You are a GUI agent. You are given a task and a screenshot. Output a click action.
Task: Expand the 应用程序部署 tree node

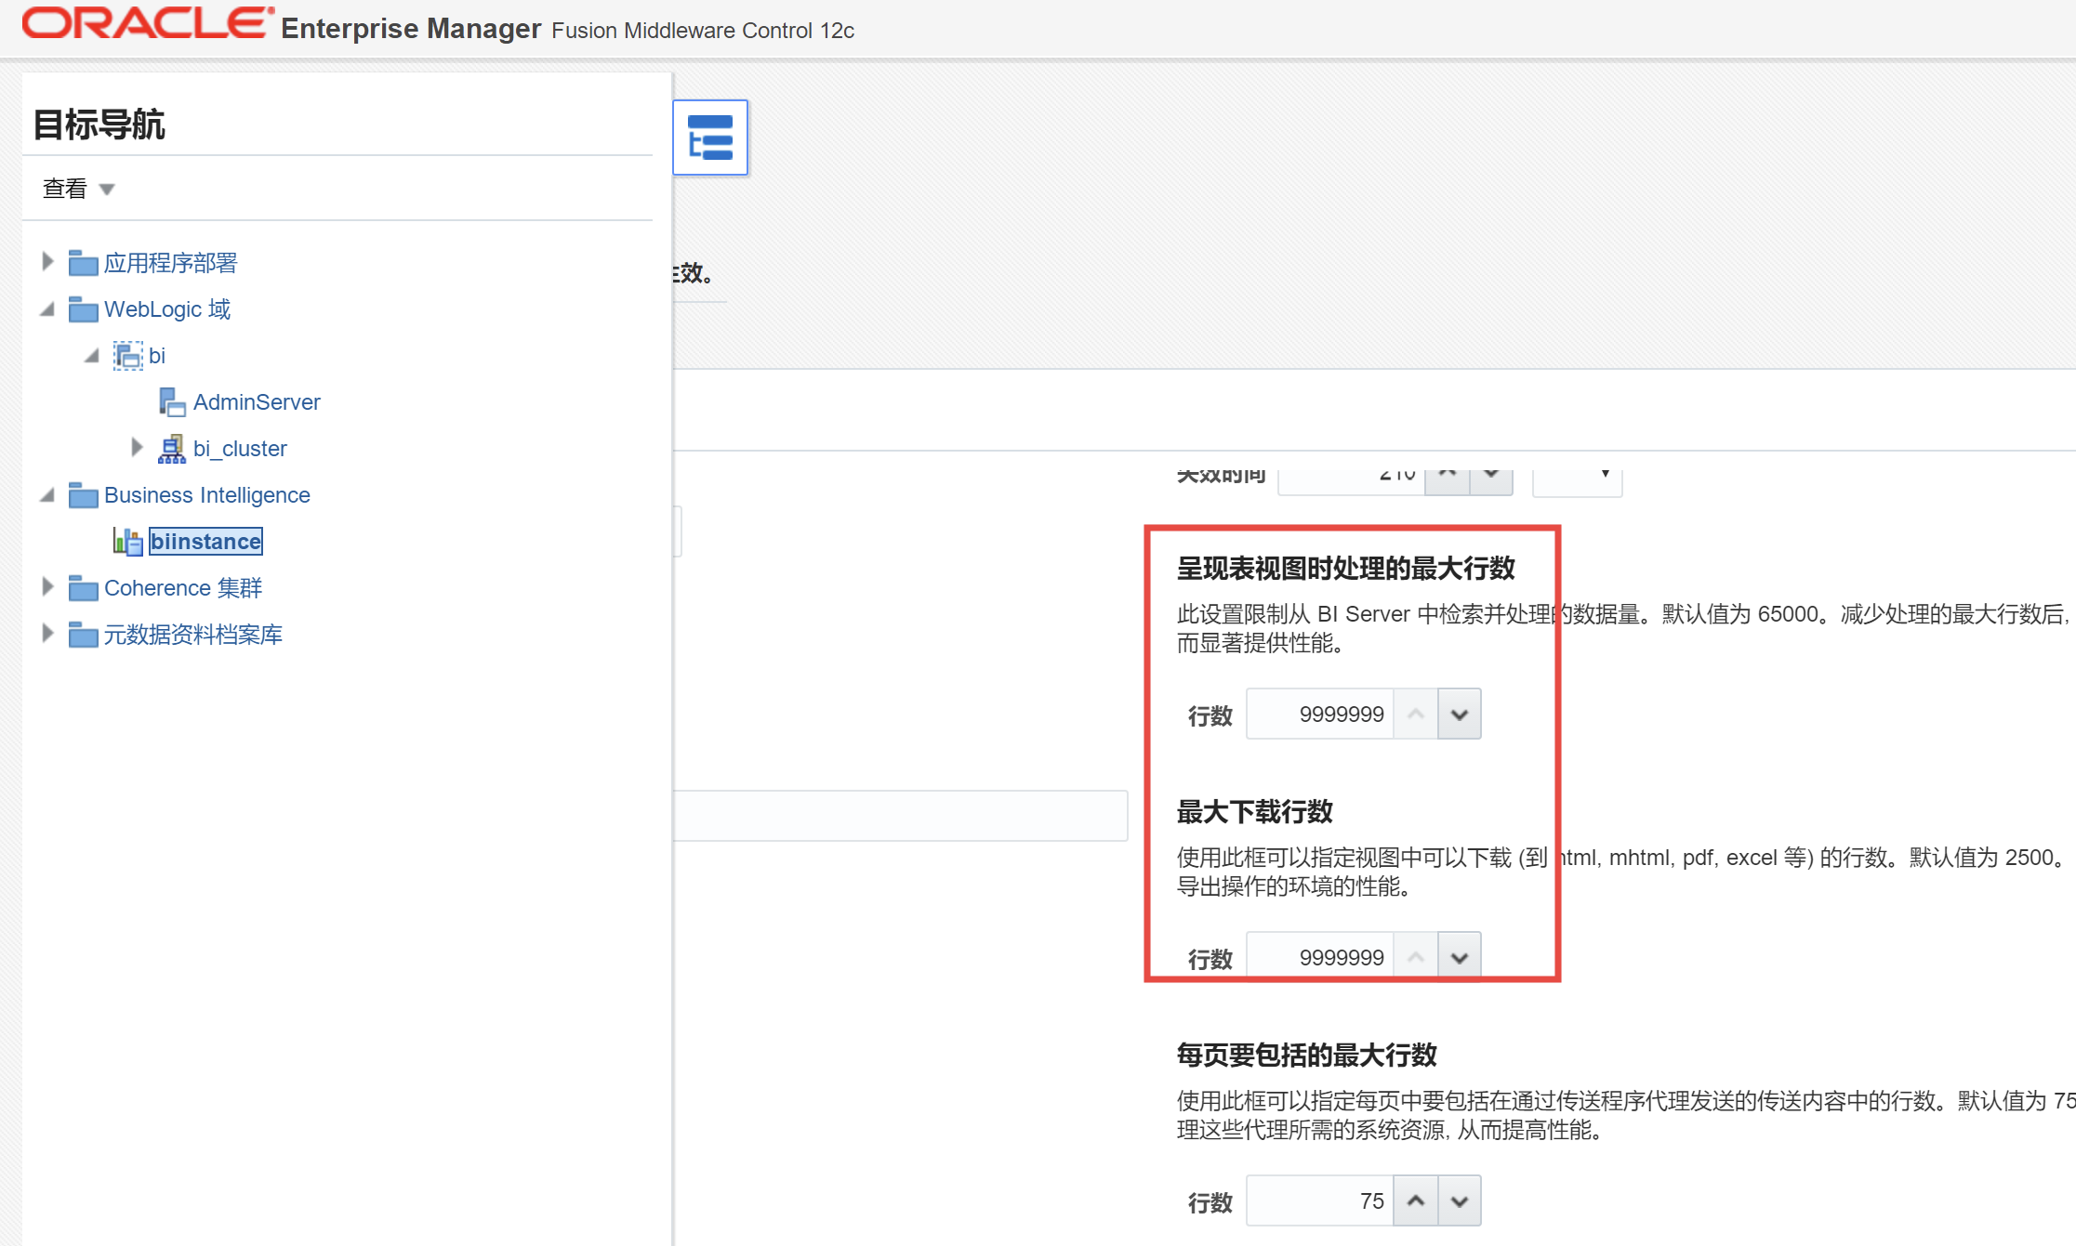pyautogui.click(x=47, y=262)
